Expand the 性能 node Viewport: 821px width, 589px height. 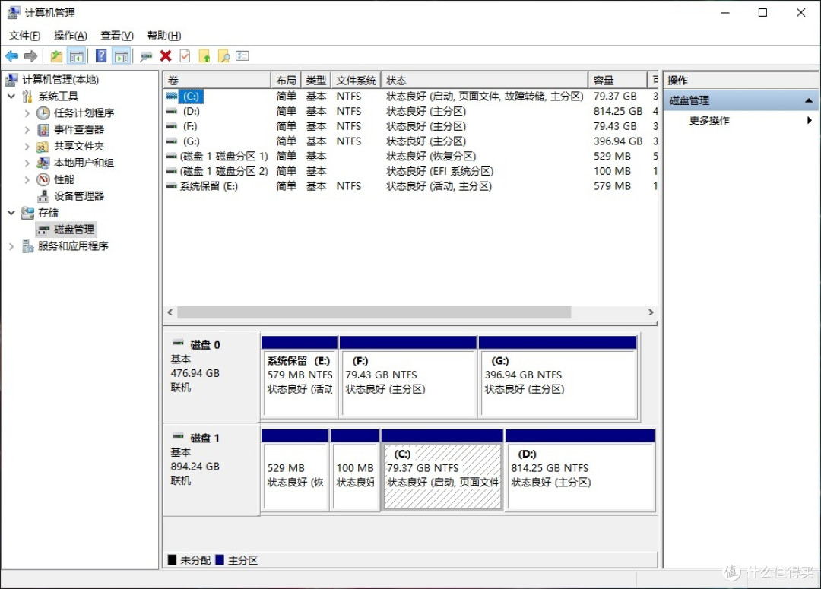(27, 179)
